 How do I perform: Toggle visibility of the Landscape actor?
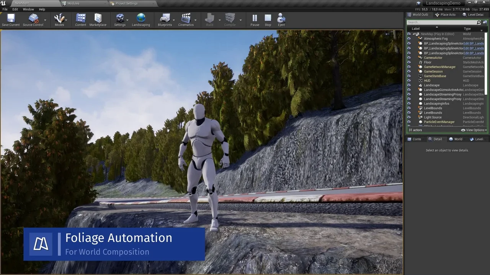pos(409,85)
